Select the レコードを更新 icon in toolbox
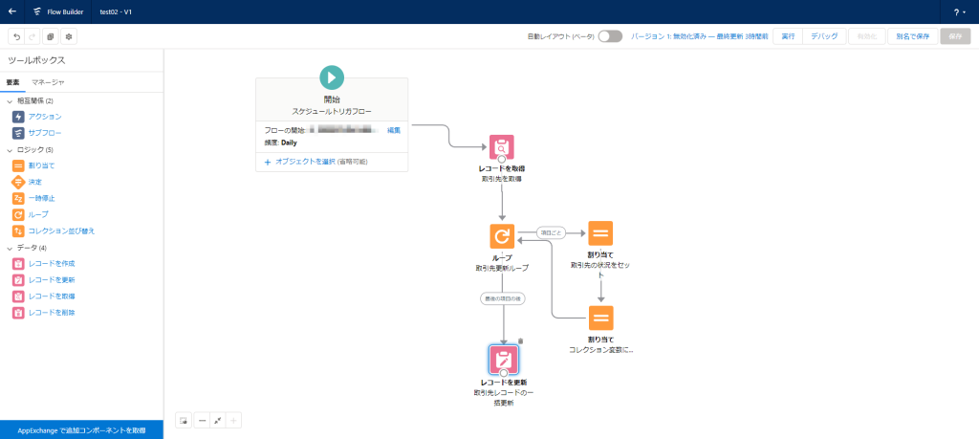979x439 pixels. coord(18,280)
